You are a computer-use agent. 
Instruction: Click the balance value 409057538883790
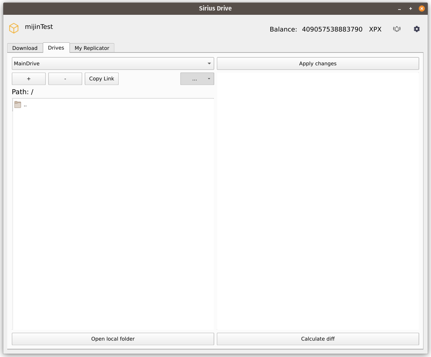[x=332, y=29]
